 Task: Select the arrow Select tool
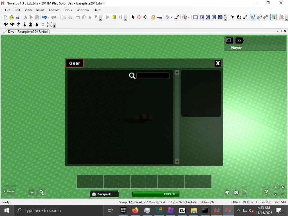[x=133, y=17]
